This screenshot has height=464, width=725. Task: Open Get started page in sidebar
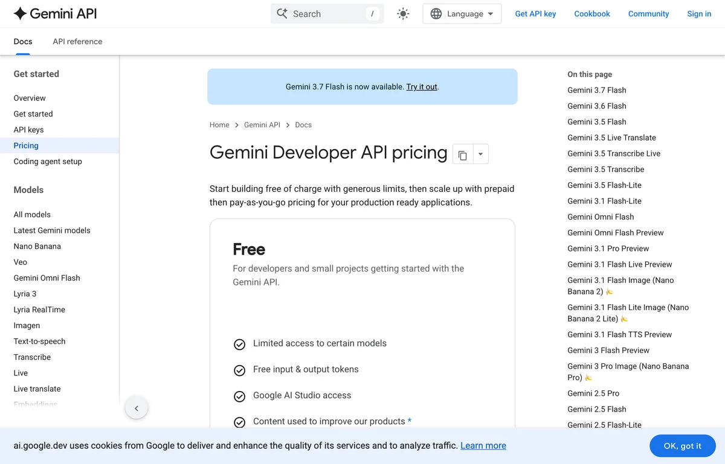tap(33, 113)
